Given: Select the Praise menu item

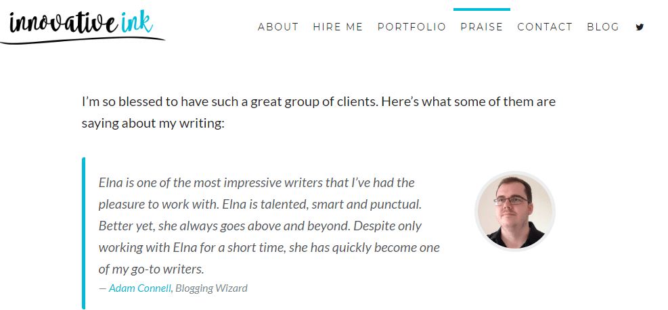Looking at the screenshot, I should click(x=482, y=27).
